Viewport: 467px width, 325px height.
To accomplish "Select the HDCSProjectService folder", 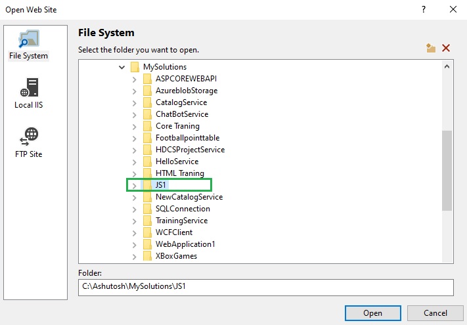I will tap(190, 150).
